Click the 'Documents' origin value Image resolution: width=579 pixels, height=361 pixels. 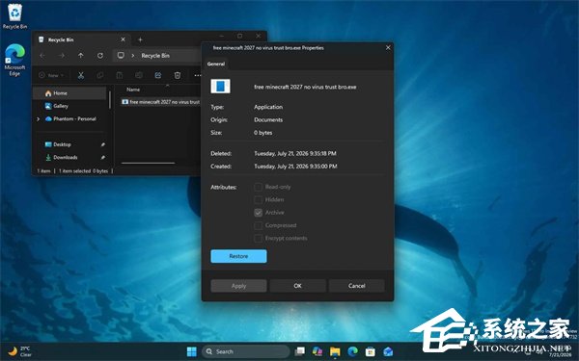pyautogui.click(x=268, y=119)
